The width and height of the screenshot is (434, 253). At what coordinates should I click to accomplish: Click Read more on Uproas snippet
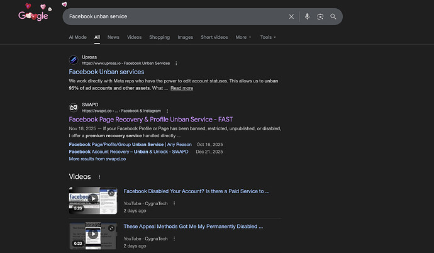coord(182,88)
